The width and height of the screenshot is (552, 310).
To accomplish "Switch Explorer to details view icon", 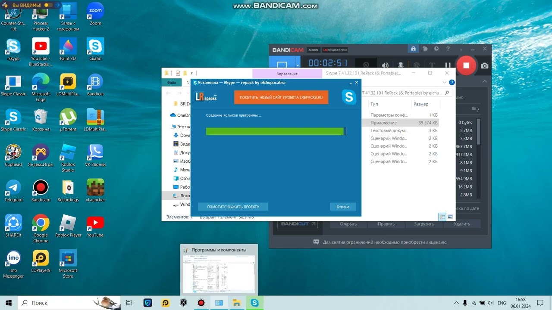I will pos(442,217).
